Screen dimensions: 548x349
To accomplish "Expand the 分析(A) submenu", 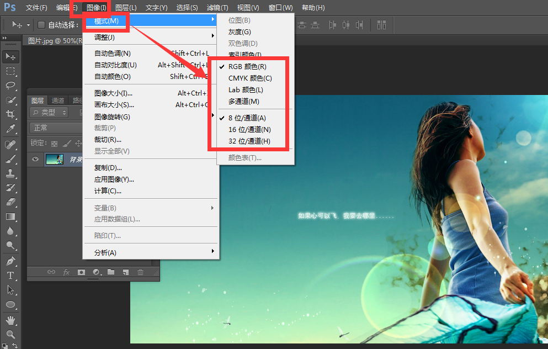I will click(x=151, y=252).
